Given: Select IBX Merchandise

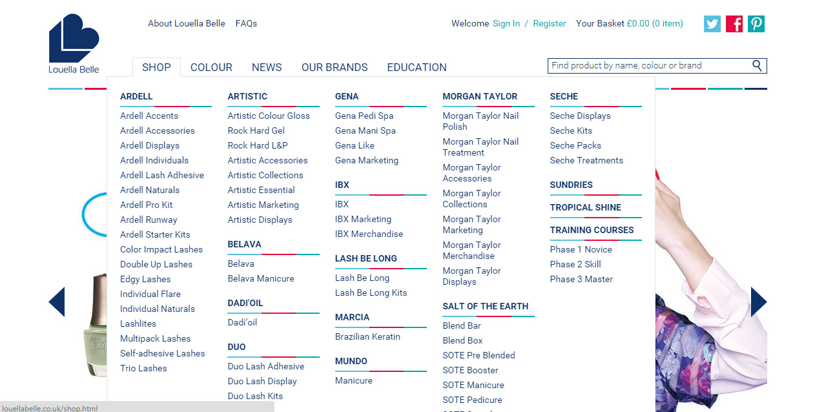Looking at the screenshot, I should click(x=369, y=234).
